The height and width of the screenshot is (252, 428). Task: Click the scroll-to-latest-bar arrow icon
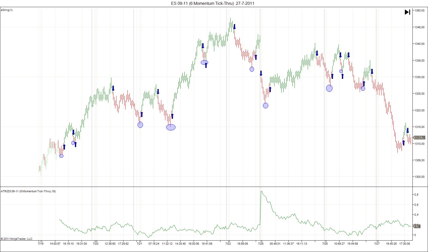click(x=407, y=12)
